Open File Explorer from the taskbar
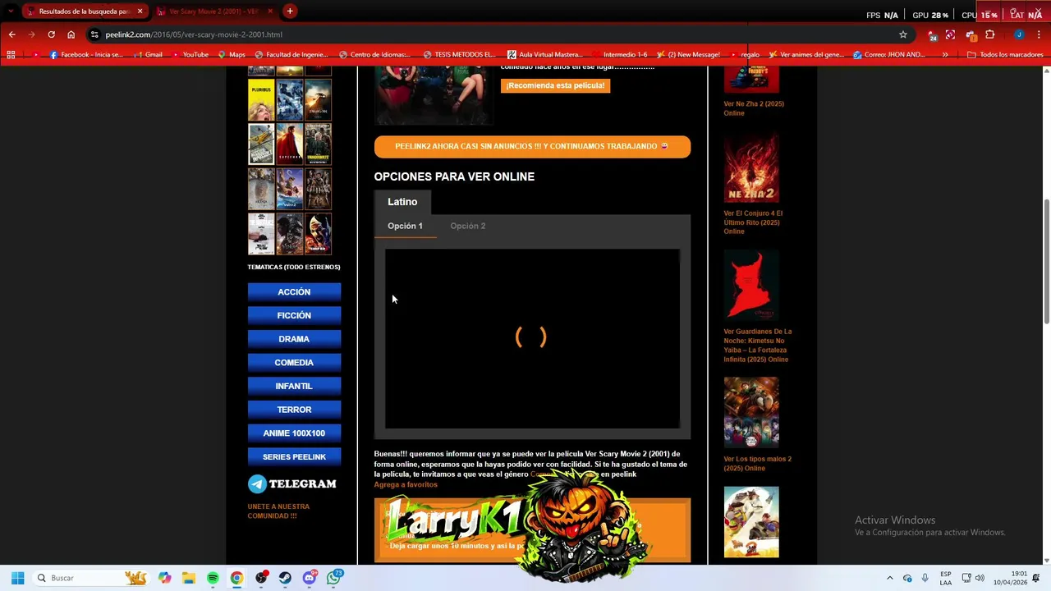 tap(189, 578)
